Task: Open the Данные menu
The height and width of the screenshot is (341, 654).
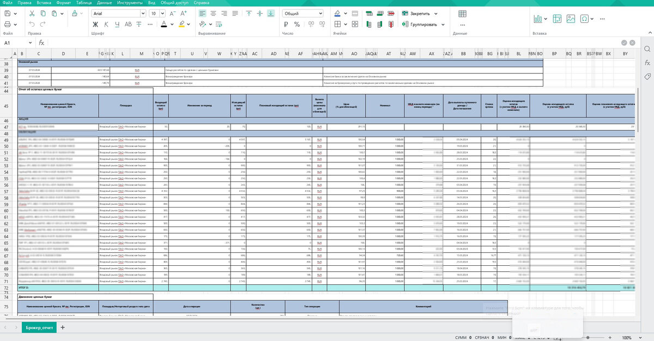Action: tap(105, 3)
